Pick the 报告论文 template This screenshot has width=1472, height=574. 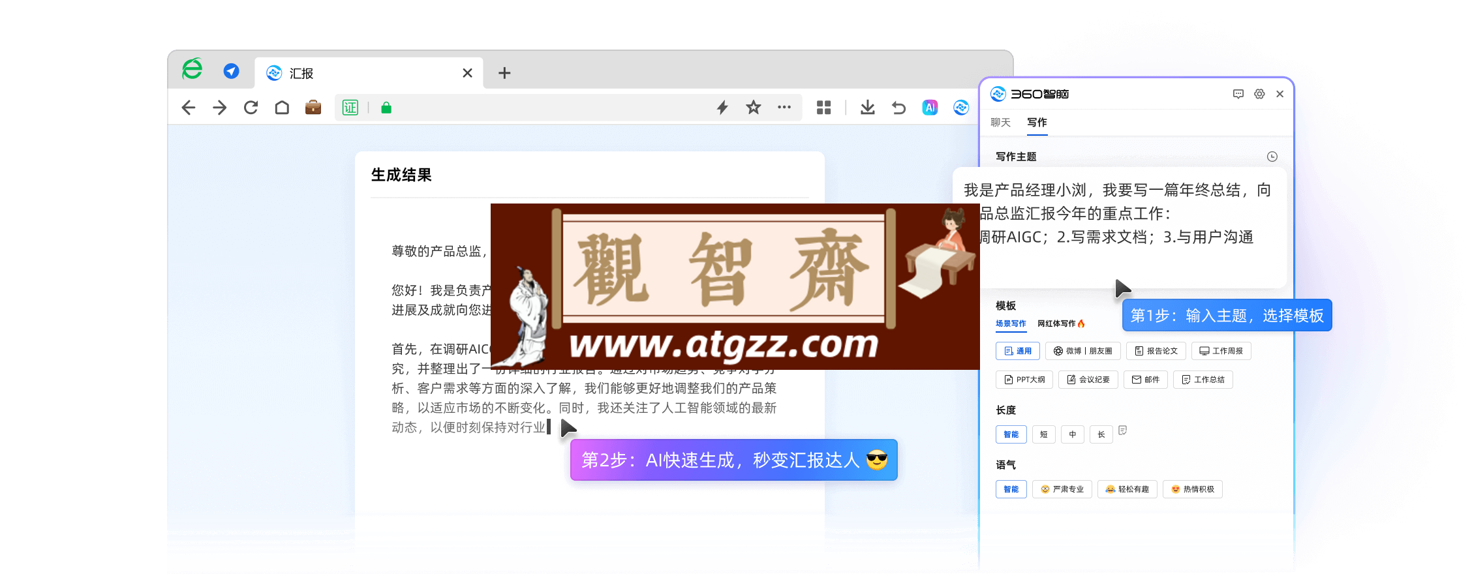point(1156,351)
